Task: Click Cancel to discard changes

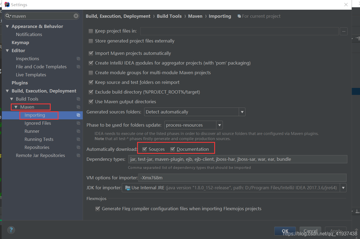Action: pyautogui.click(x=310, y=231)
